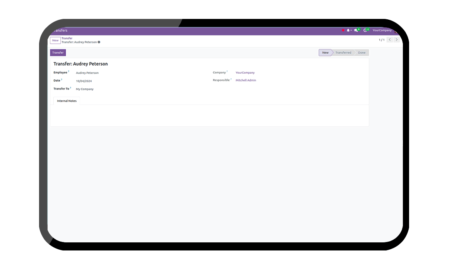Click the New button in header
This screenshot has height=269, width=464.
click(55, 40)
